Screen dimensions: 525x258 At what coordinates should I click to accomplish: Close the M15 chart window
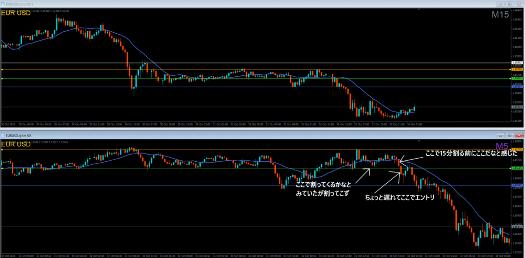click(518, 4)
